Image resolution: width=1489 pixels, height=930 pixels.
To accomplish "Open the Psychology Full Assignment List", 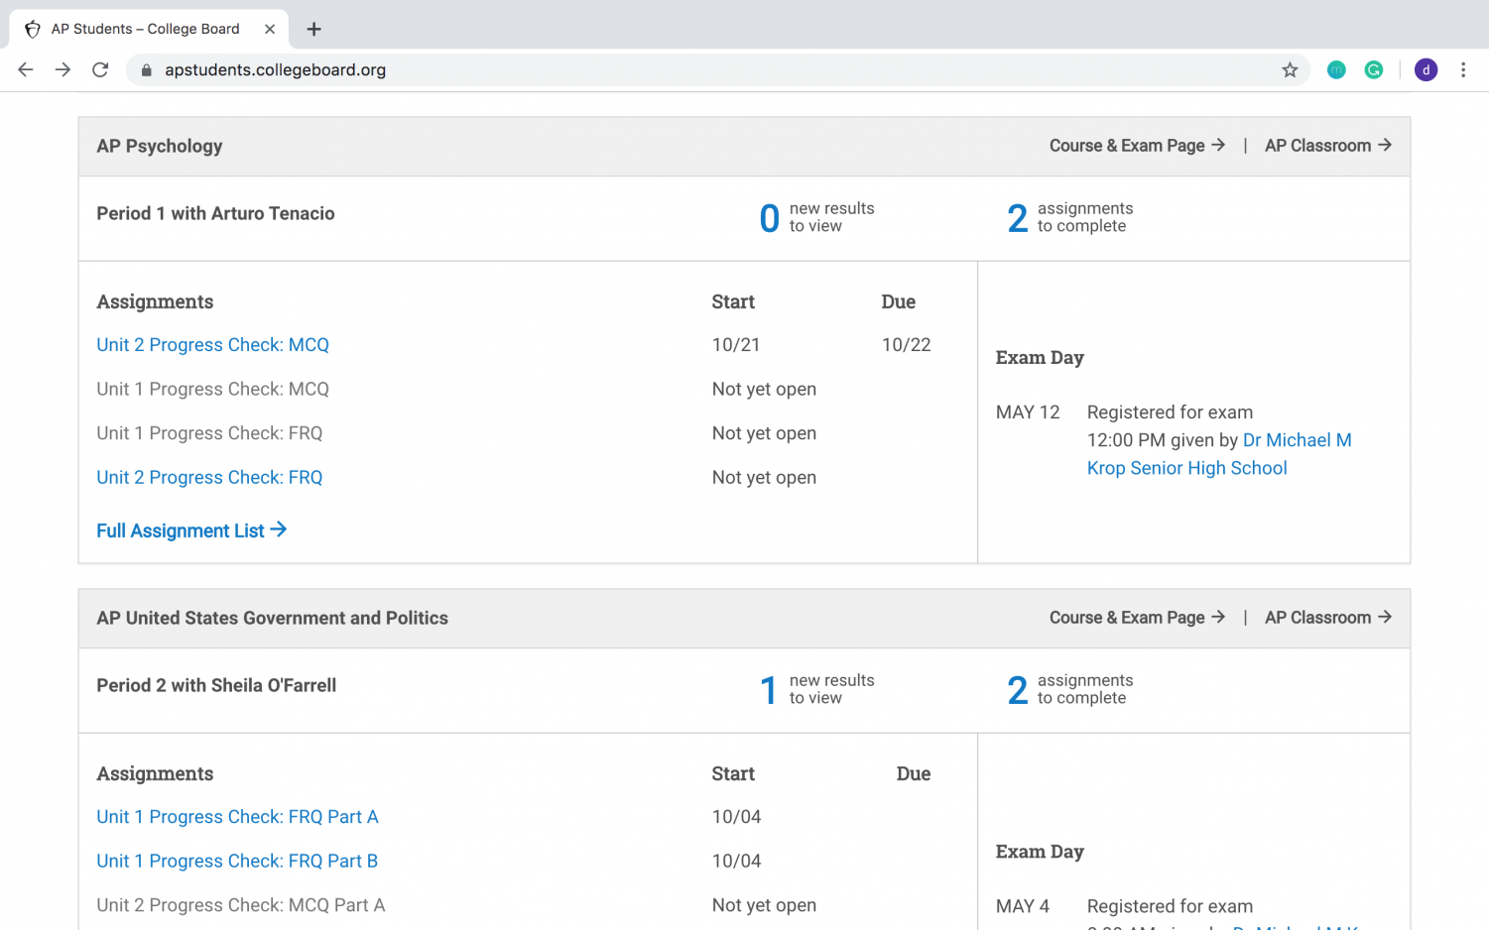I will click(x=191, y=530).
